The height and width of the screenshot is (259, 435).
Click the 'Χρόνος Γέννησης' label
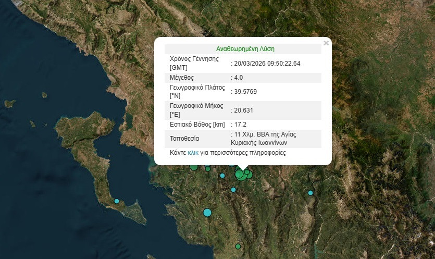194,59
